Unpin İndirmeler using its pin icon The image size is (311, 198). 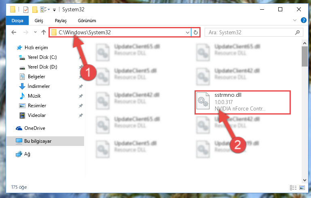point(81,86)
